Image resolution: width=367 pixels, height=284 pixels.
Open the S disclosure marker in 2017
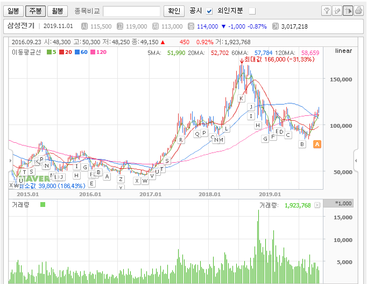pyautogui.click(x=167, y=161)
